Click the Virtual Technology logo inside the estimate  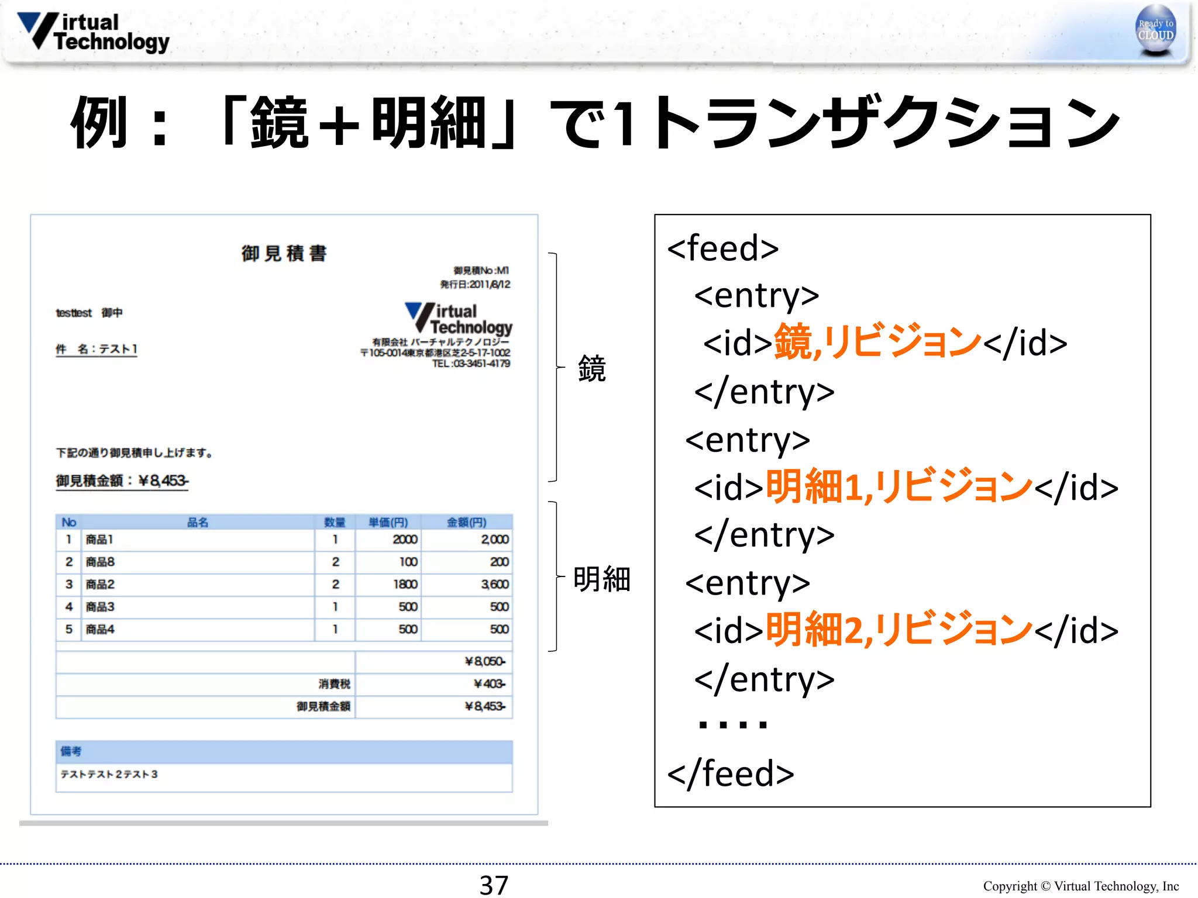coord(458,319)
